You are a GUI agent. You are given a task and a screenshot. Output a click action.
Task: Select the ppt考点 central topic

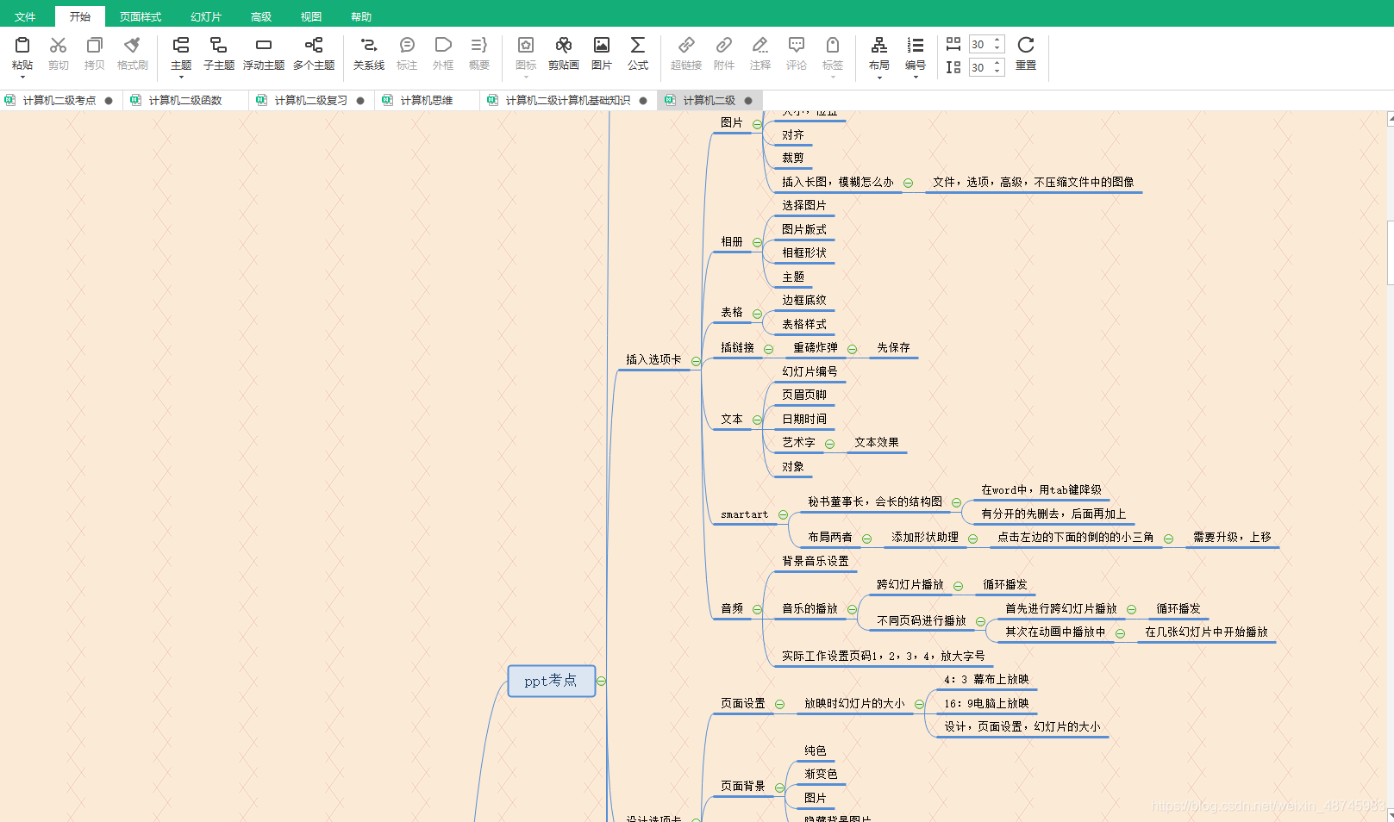pyautogui.click(x=551, y=681)
